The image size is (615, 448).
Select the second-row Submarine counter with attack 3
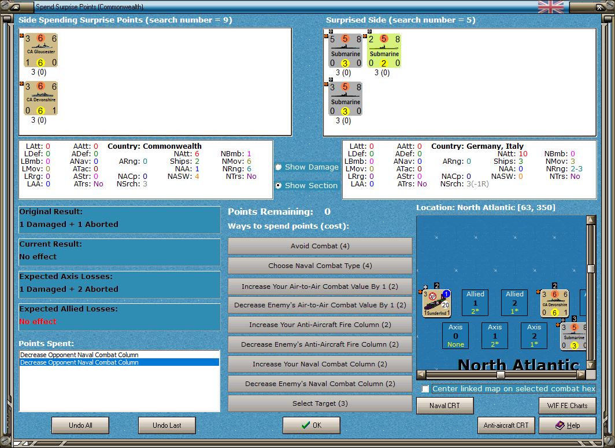point(345,99)
